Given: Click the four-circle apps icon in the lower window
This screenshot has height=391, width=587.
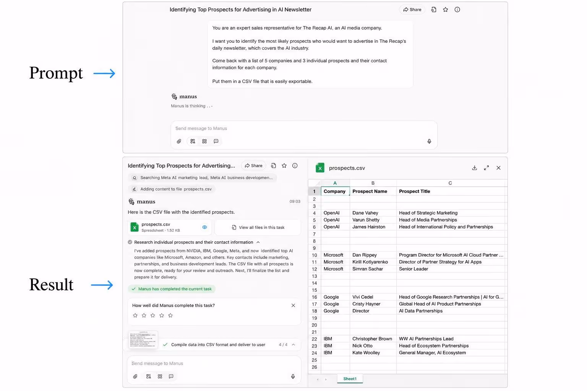Looking at the screenshot, I should 160,376.
